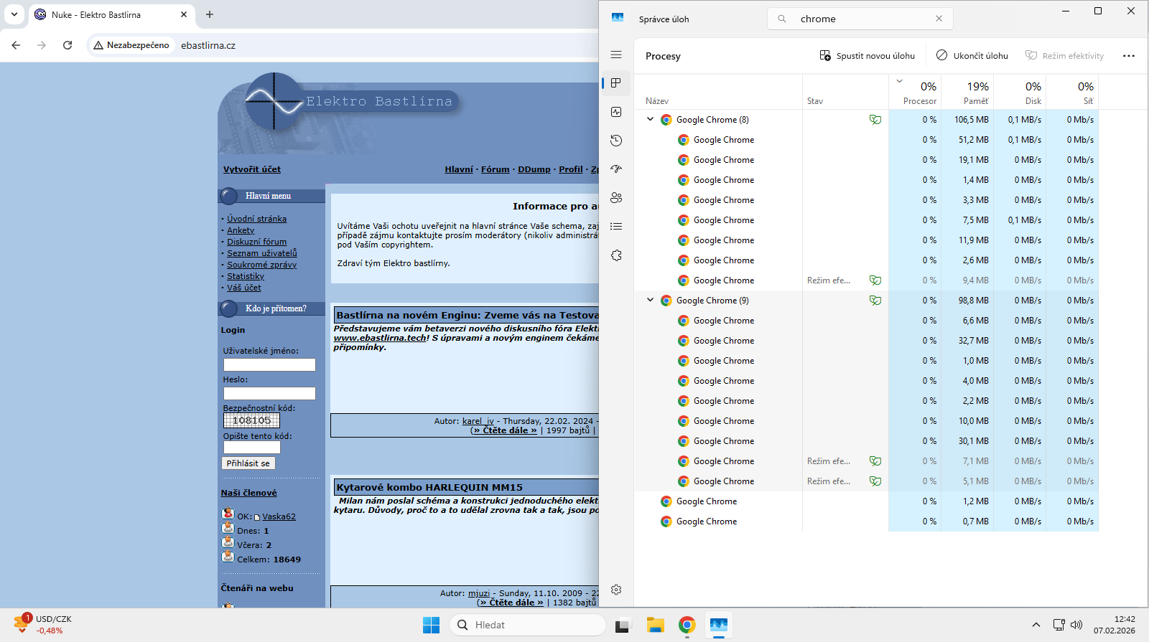The width and height of the screenshot is (1149, 642).
Task: Open the Chrome tab search dropdown
Action: click(14, 14)
